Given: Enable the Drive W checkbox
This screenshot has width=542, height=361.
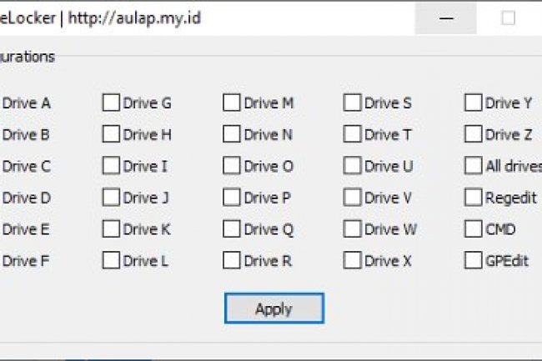Looking at the screenshot, I should 353,229.
